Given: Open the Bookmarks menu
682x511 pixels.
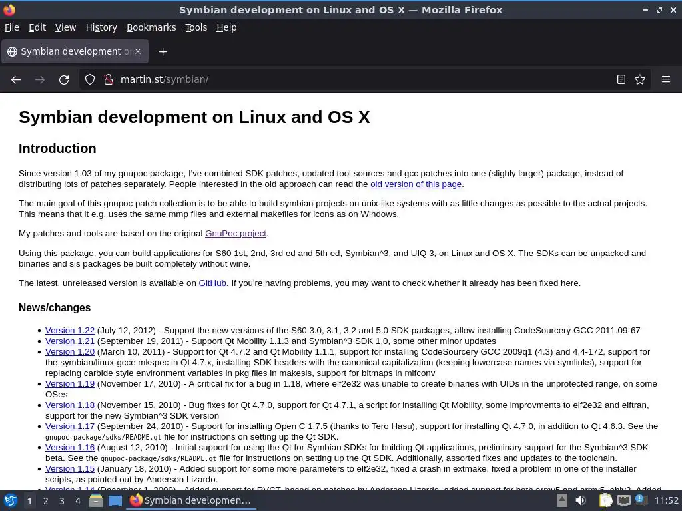Looking at the screenshot, I should 151,27.
